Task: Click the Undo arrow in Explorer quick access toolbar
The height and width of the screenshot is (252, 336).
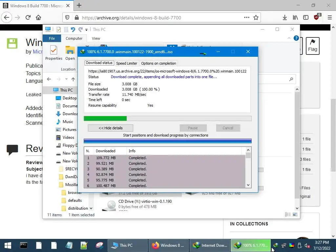Action: click(x=73, y=29)
